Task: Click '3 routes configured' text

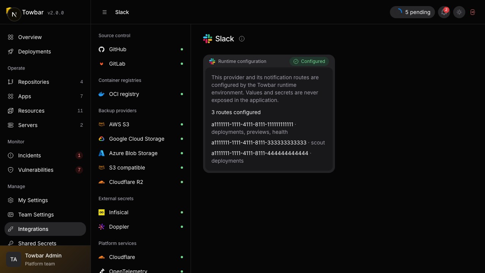Action: click(x=236, y=112)
